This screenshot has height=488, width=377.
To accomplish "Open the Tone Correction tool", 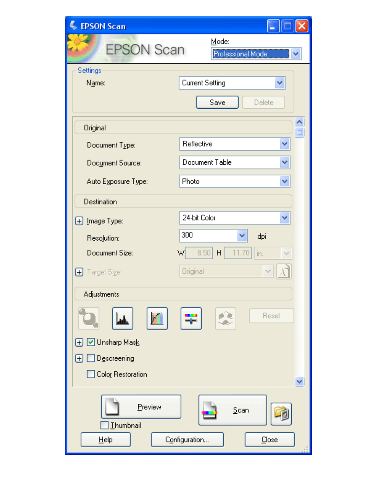I will (157, 318).
